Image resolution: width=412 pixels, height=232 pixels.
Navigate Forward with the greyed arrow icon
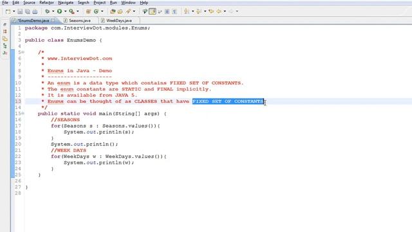[x=231, y=12]
